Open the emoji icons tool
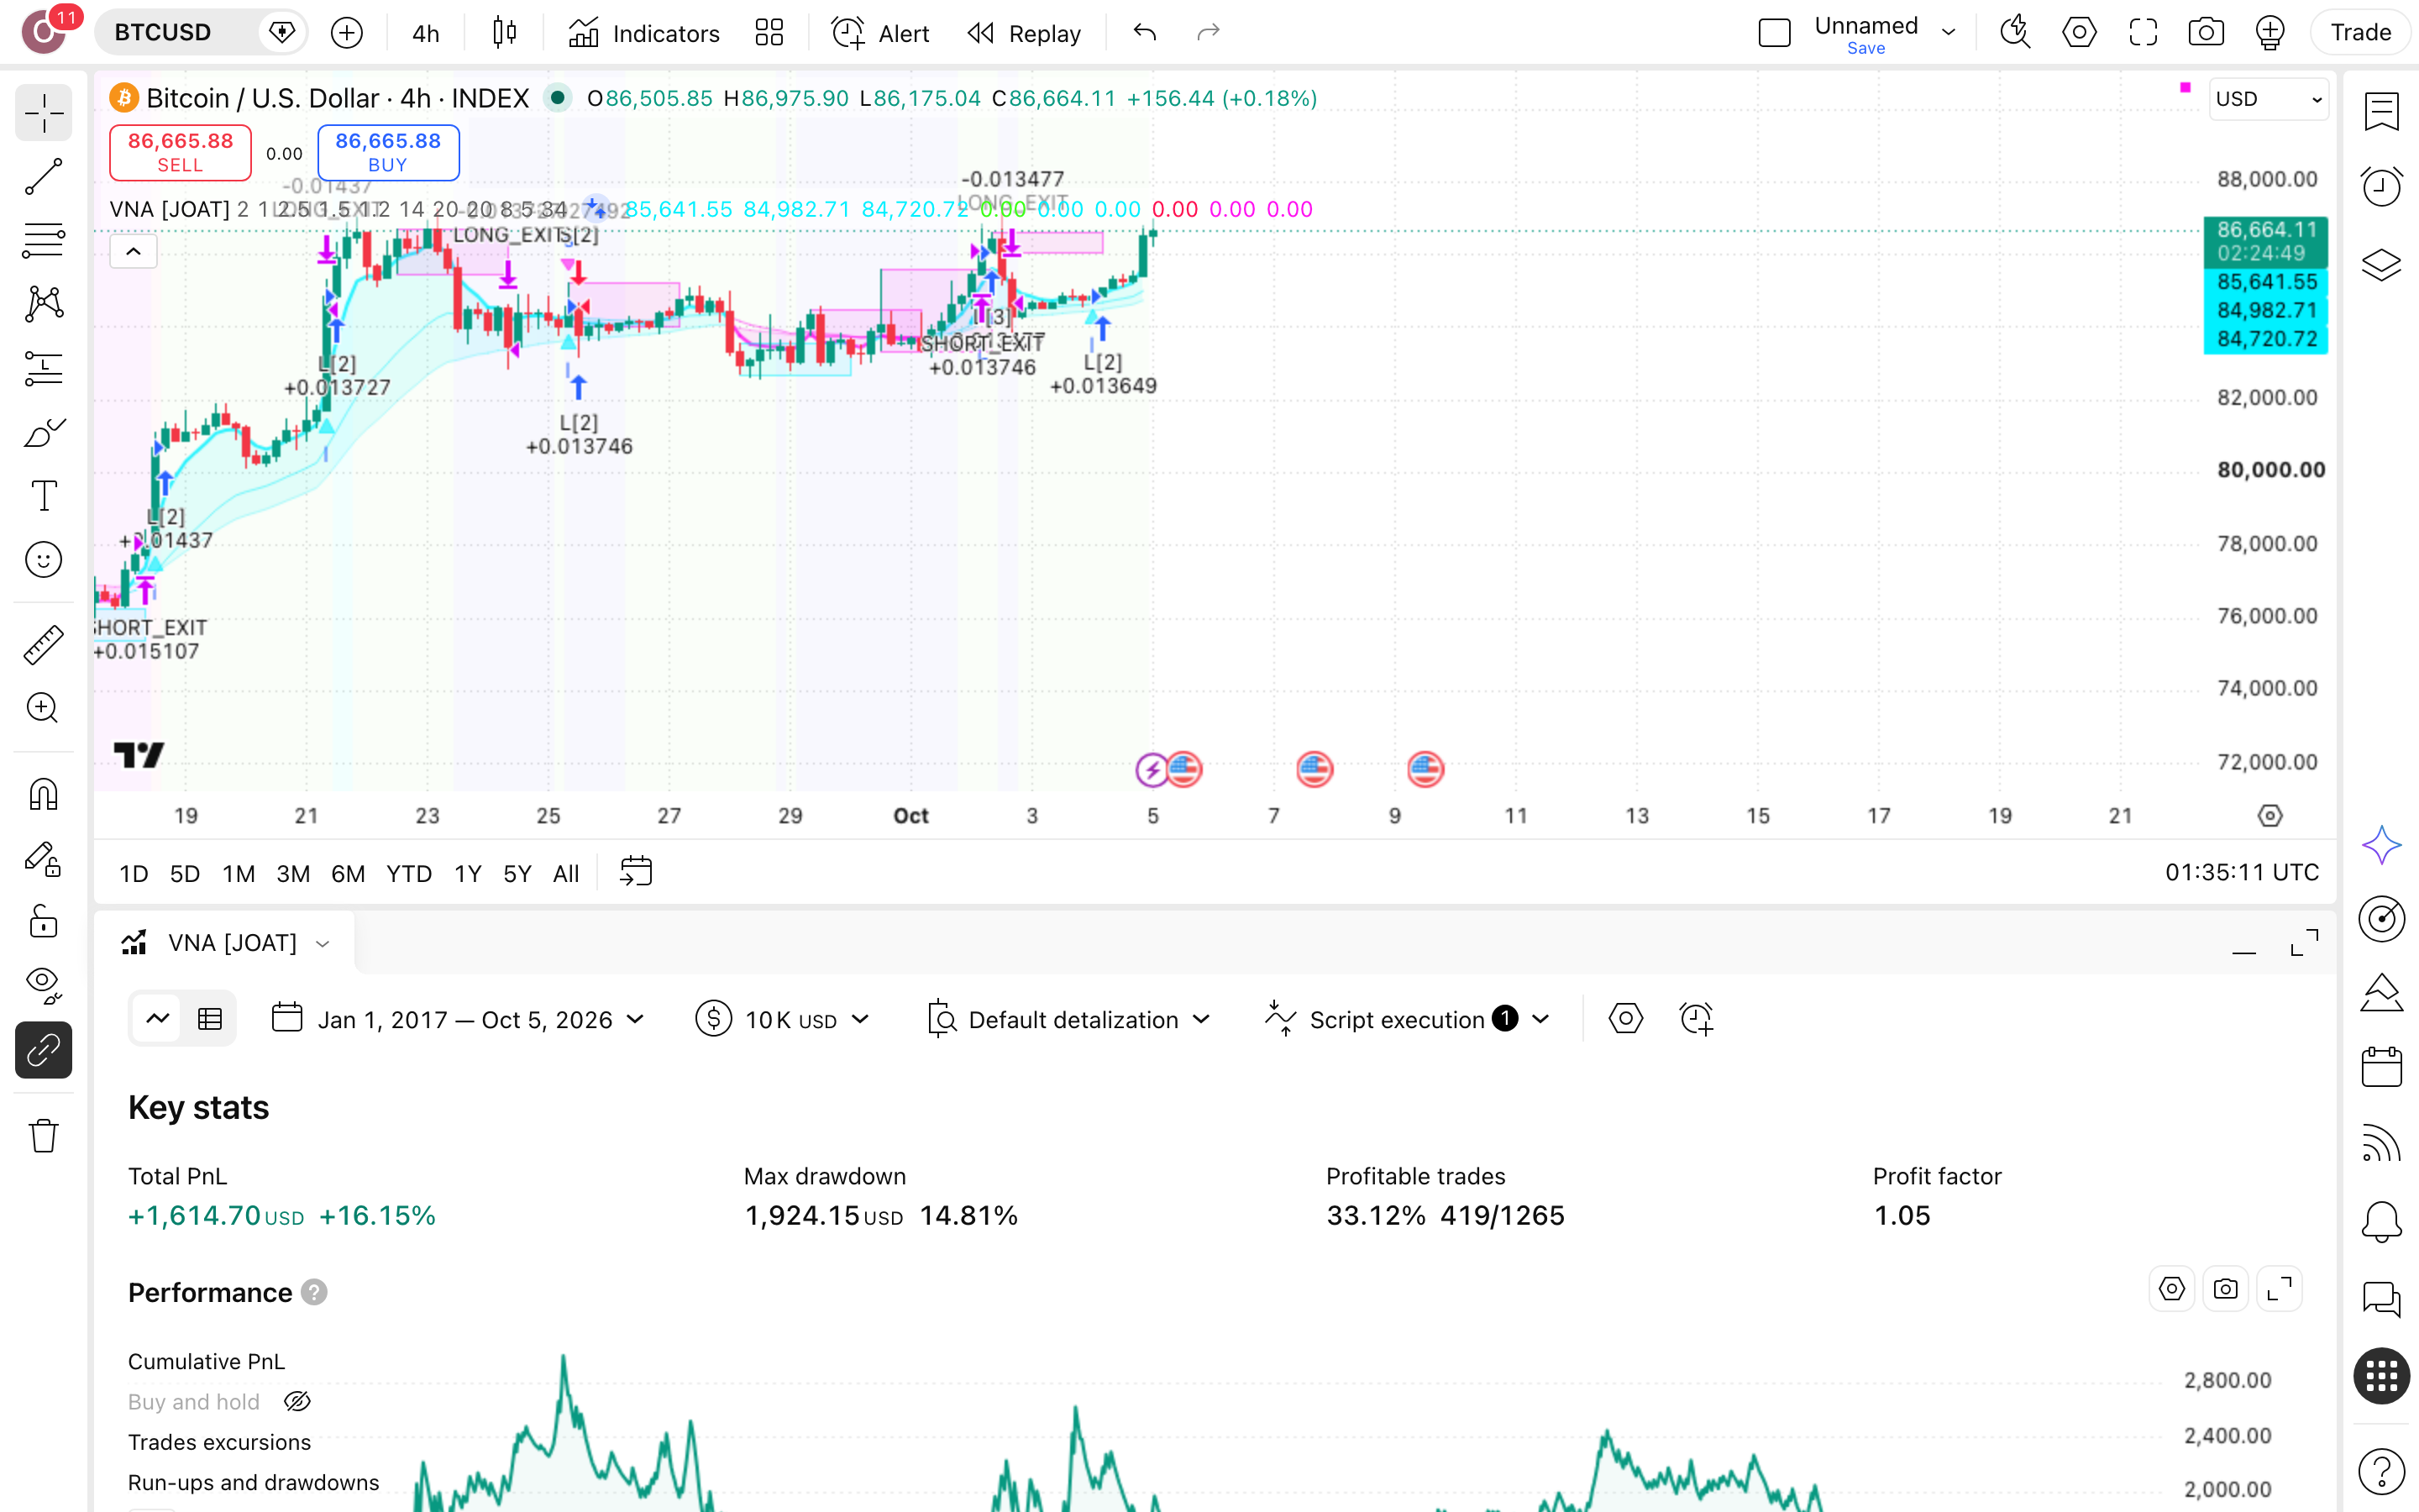This screenshot has width=2419, height=1512. (43, 560)
